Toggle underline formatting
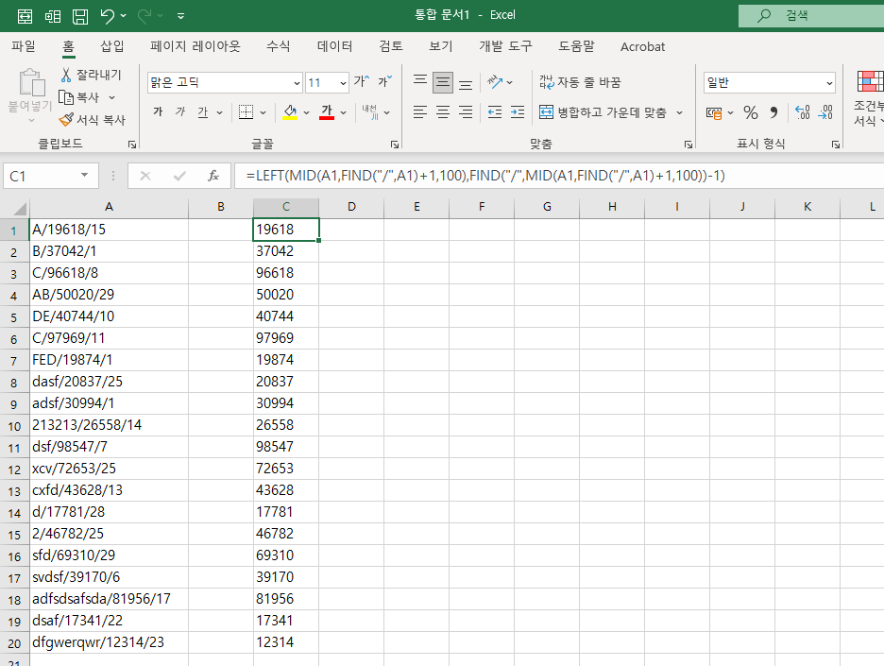The width and height of the screenshot is (884, 666). [203, 112]
